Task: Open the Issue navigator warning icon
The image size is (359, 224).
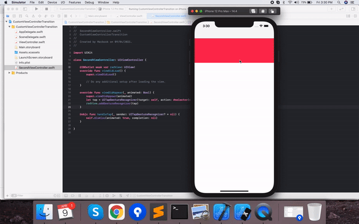Action: pos(33,16)
